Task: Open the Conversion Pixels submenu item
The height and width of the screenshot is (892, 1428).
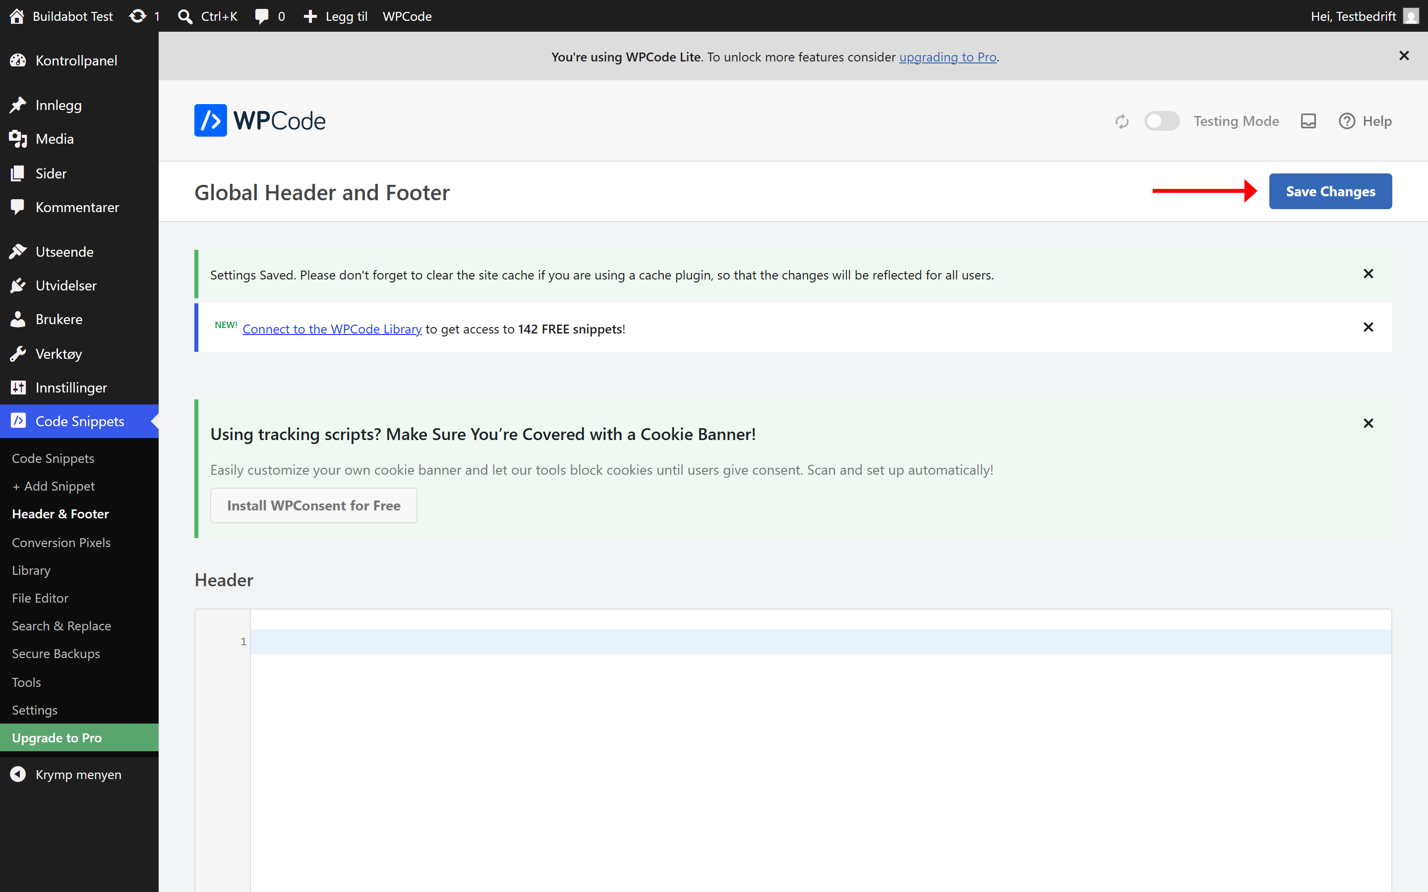Action: (x=61, y=542)
